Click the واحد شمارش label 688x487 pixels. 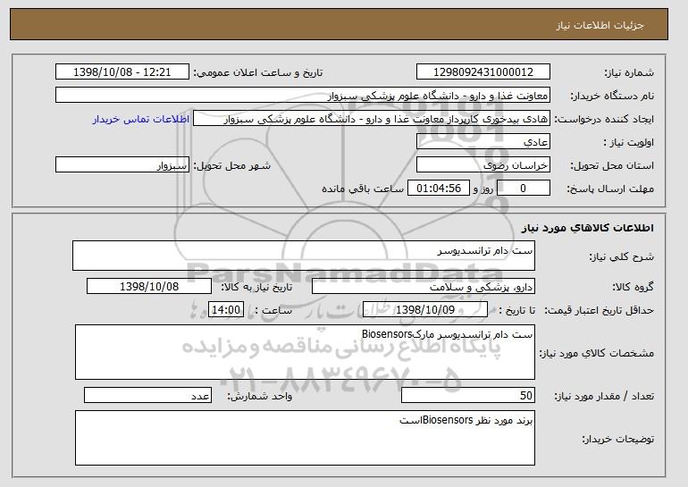click(x=260, y=396)
